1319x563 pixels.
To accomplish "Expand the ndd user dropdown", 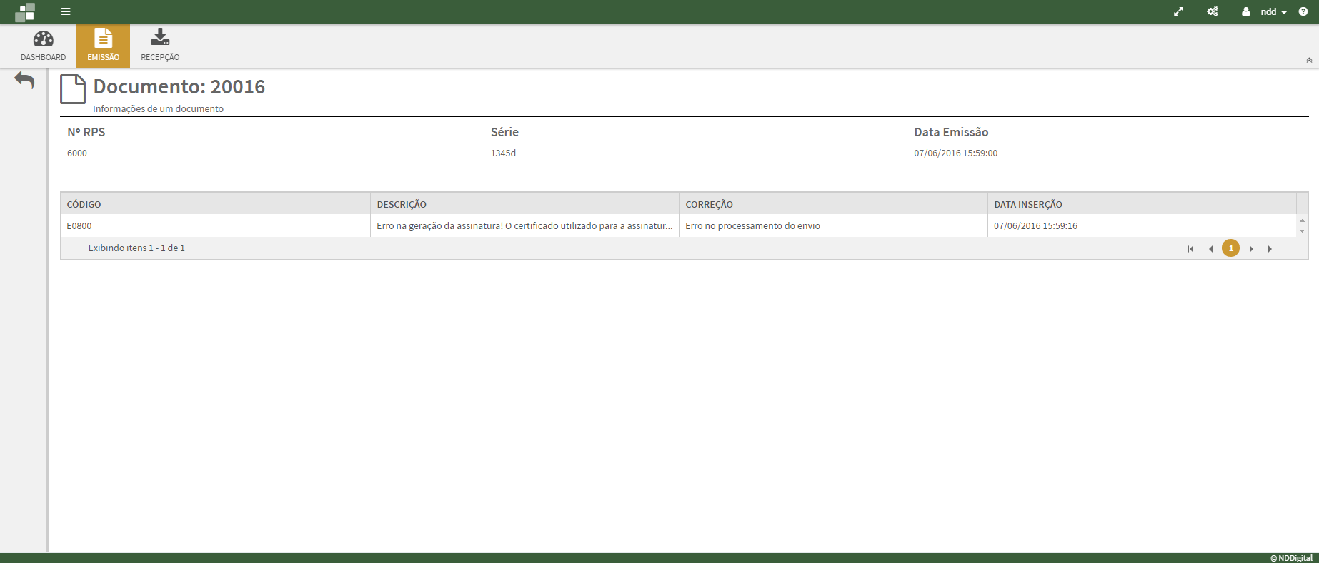I will click(1265, 11).
